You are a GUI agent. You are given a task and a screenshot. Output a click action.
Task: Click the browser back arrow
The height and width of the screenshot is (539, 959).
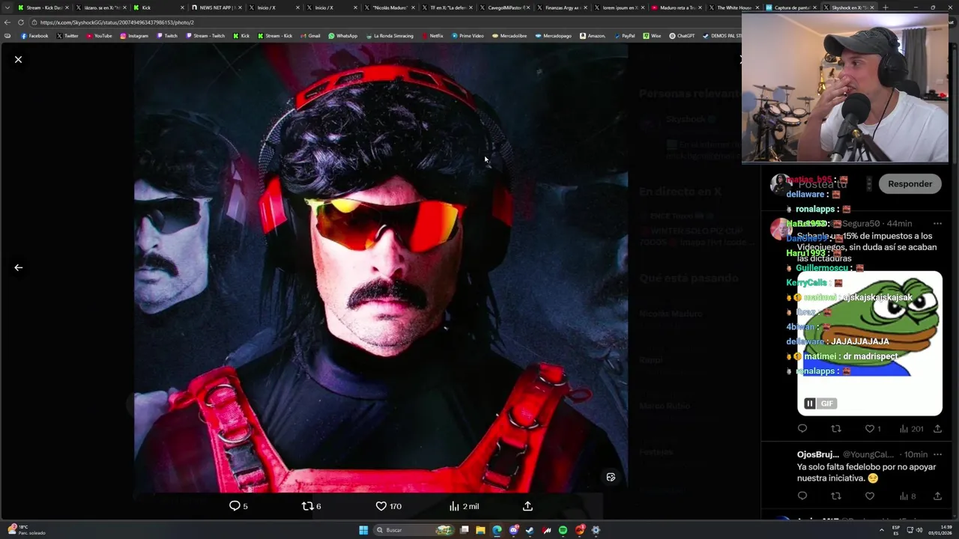(7, 22)
